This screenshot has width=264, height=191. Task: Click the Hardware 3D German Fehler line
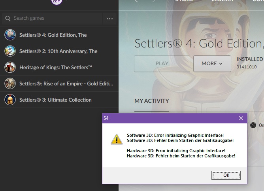181,156
